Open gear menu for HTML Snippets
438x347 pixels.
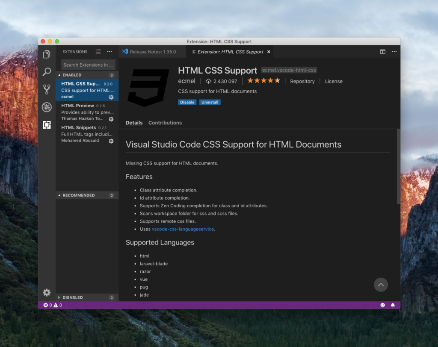click(111, 141)
